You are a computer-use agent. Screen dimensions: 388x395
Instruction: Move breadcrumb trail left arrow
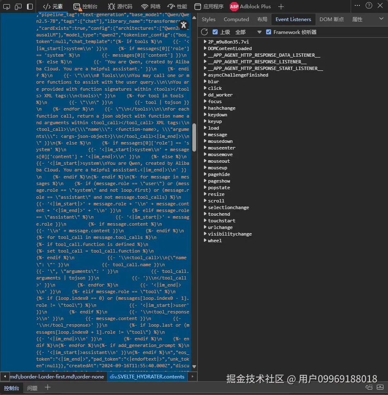coord(5,377)
